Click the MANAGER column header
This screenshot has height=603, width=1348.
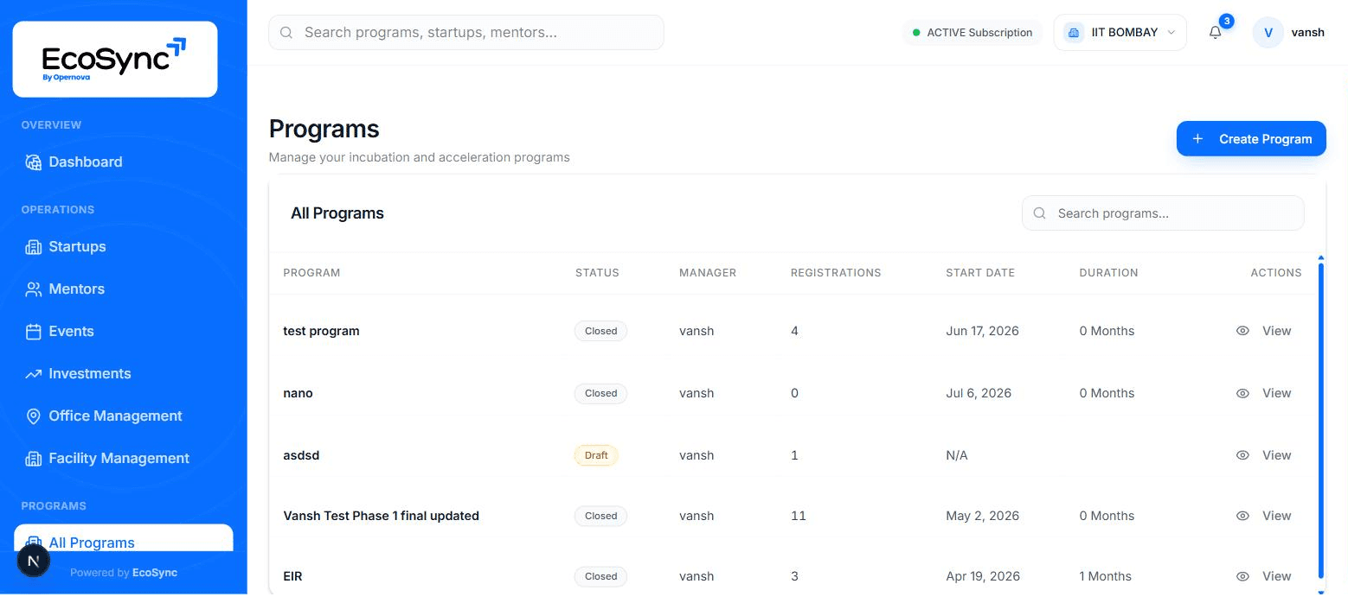[x=708, y=273]
